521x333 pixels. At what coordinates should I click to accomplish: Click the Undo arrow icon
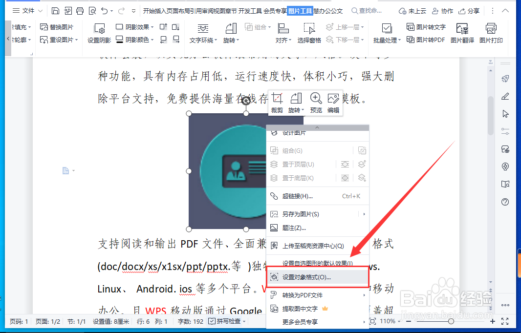[x=104, y=11]
